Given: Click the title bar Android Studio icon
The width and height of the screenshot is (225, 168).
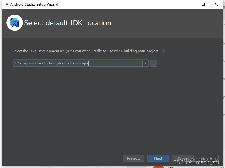Looking at the screenshot, I should coord(6,4).
